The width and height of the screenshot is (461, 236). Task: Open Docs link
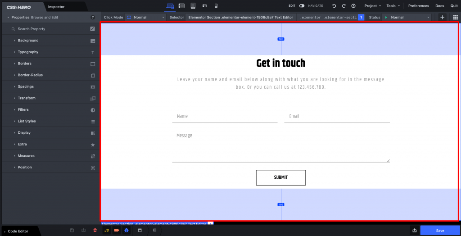(439, 6)
